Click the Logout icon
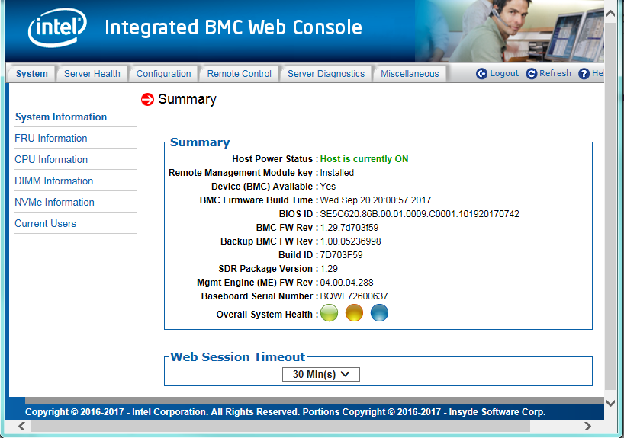This screenshot has height=438, width=624. (482, 74)
